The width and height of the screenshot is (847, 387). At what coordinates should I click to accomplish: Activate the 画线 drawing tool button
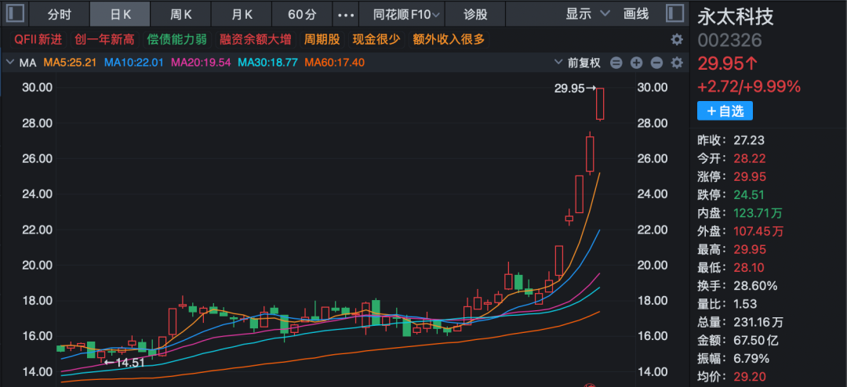(636, 14)
